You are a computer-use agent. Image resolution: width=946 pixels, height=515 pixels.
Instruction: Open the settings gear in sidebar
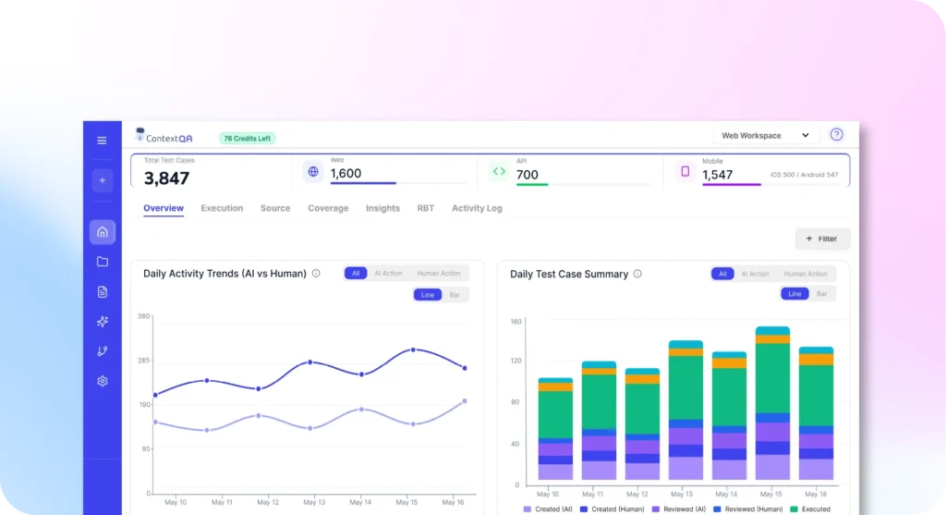pos(102,381)
